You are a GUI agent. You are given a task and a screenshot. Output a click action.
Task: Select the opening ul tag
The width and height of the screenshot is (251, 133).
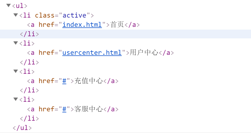[x=20, y=6]
